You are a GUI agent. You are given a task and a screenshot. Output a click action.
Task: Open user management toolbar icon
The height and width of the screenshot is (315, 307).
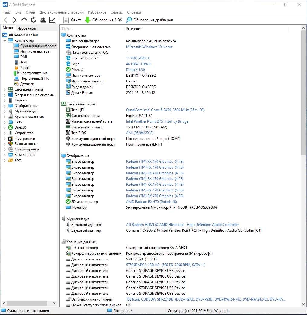pyautogui.click(x=43, y=20)
